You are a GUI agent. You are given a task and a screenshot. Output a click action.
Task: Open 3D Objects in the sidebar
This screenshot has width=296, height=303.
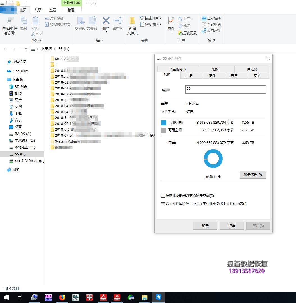[x=18, y=87]
